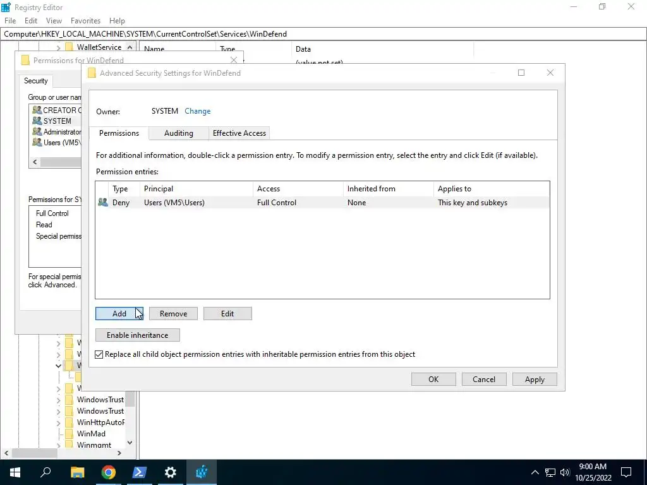Open taskbar clock showing 9:00 AM
Image resolution: width=647 pixels, height=485 pixels.
[x=593, y=472]
